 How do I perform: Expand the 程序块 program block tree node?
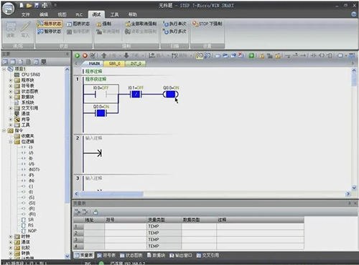click(11, 80)
